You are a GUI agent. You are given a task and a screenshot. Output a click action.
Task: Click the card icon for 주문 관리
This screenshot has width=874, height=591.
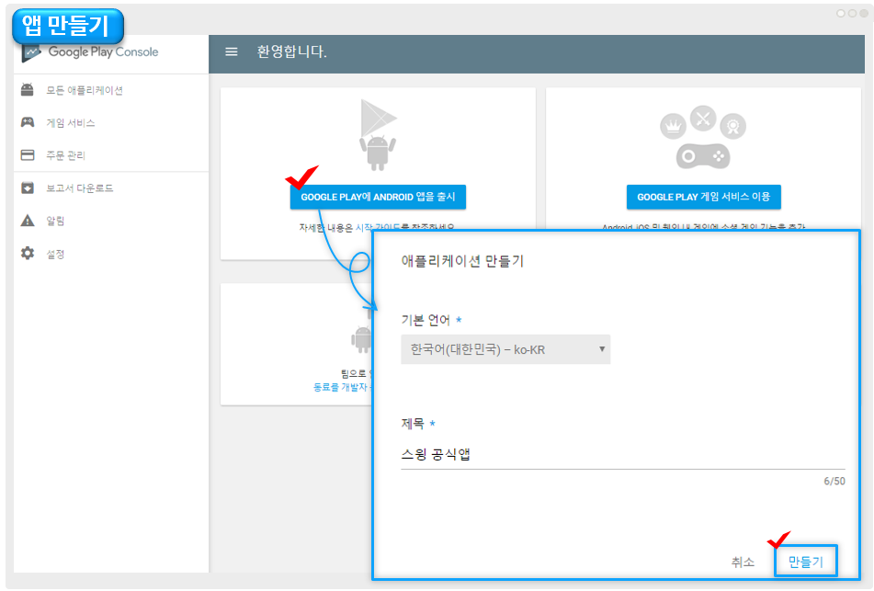click(x=28, y=155)
